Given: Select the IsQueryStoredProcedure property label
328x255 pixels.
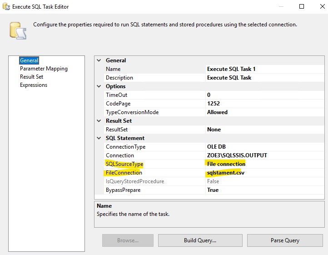Looking at the screenshot, I should pyautogui.click(x=135, y=181).
